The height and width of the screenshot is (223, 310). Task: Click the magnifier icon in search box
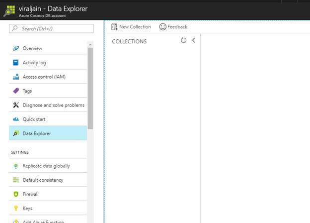14,28
